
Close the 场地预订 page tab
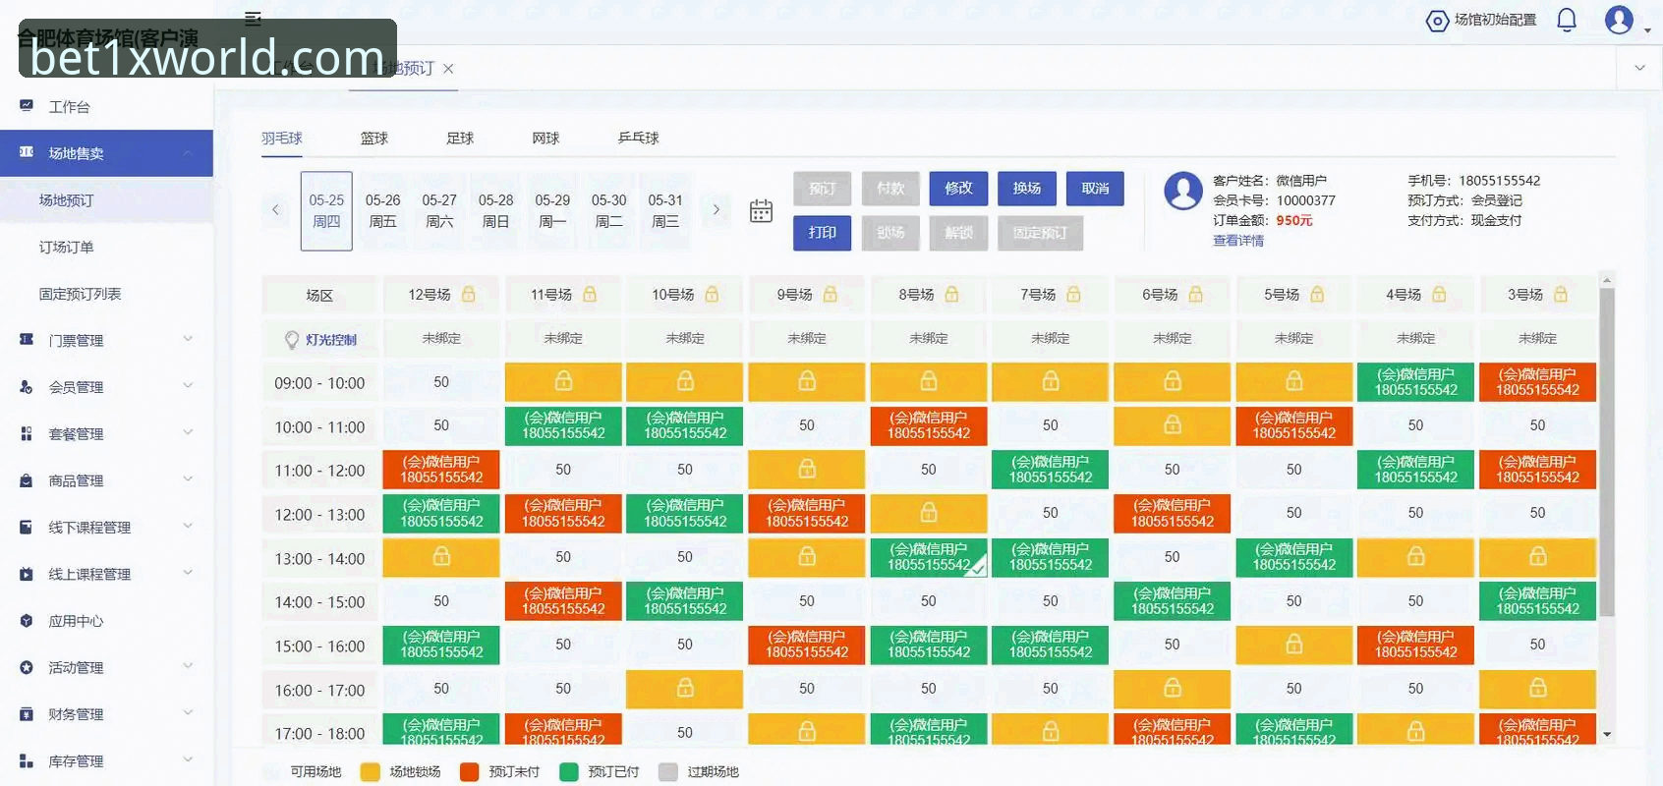click(448, 69)
